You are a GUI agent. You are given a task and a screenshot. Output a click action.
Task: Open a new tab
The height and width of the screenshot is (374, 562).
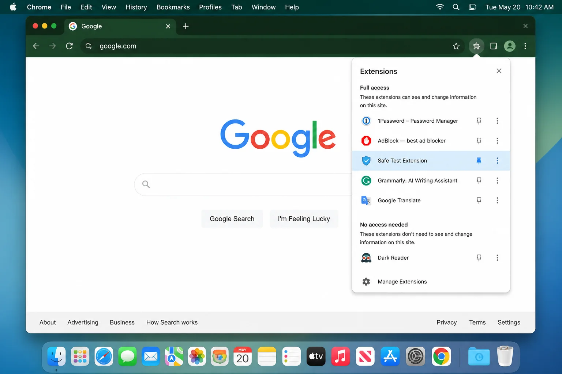point(186,26)
